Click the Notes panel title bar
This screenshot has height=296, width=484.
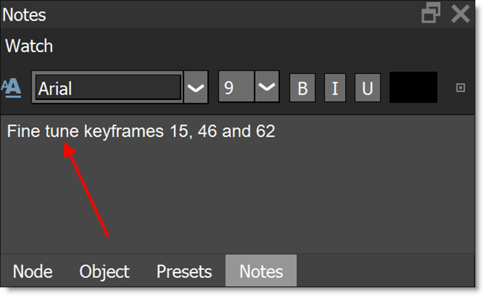(x=210, y=14)
